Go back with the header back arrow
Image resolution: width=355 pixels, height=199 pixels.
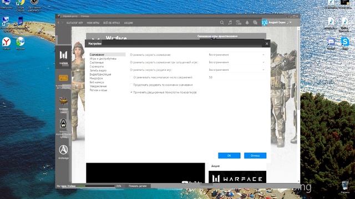(x=59, y=23)
